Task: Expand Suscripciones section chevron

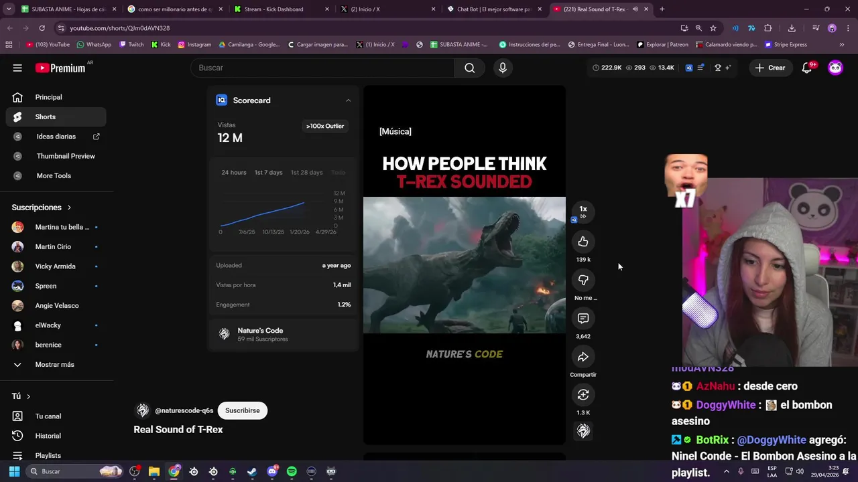Action: tap(69, 208)
